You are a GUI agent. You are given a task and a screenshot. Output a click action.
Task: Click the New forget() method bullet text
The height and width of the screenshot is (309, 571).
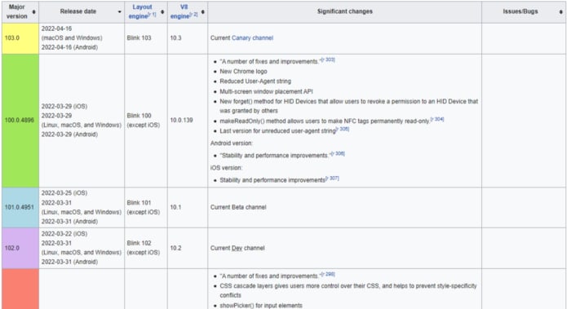click(x=348, y=106)
